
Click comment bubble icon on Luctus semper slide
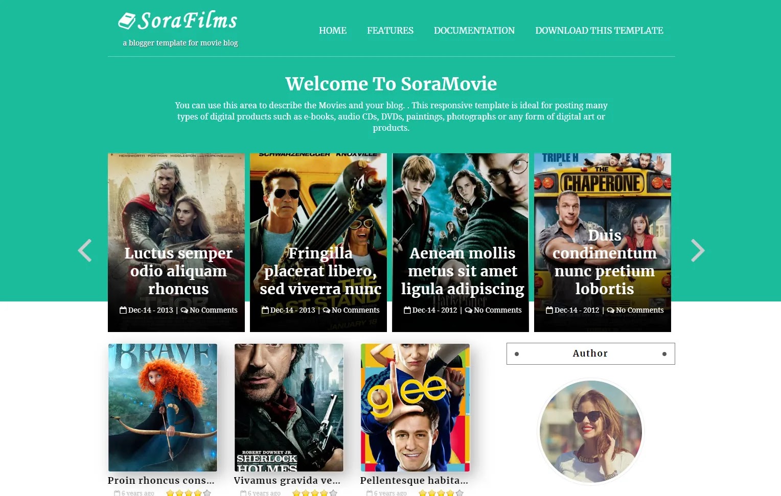(185, 310)
